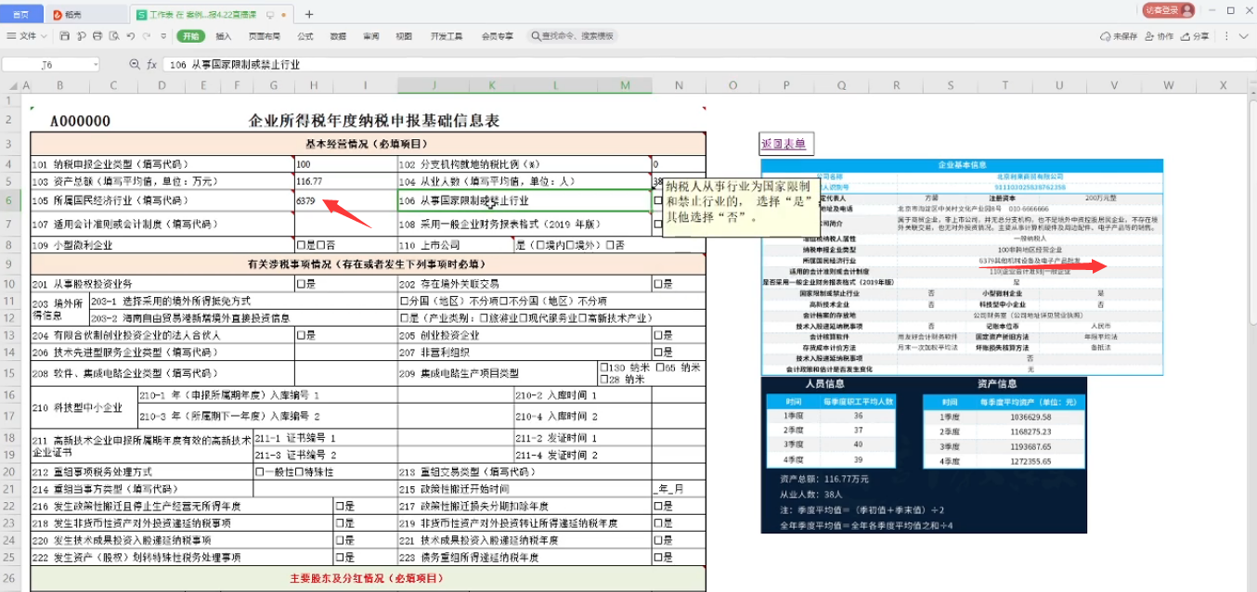Select cell with value 6379
The height and width of the screenshot is (592, 1257).
click(x=346, y=199)
